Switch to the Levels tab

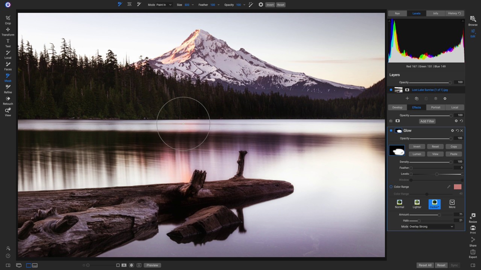click(x=416, y=13)
